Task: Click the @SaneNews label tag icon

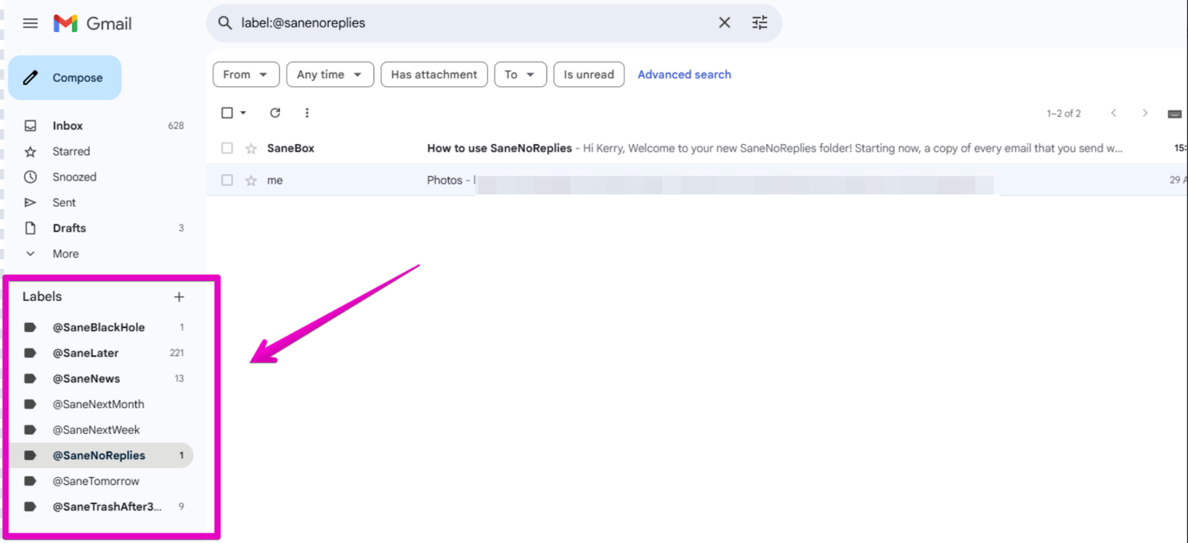Action: point(30,379)
